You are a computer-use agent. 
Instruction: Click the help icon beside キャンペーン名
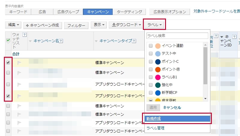pos(61,41)
